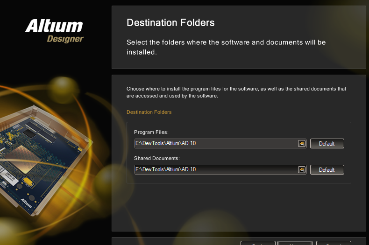Click the gold 'Designer' word under Altium

point(65,39)
